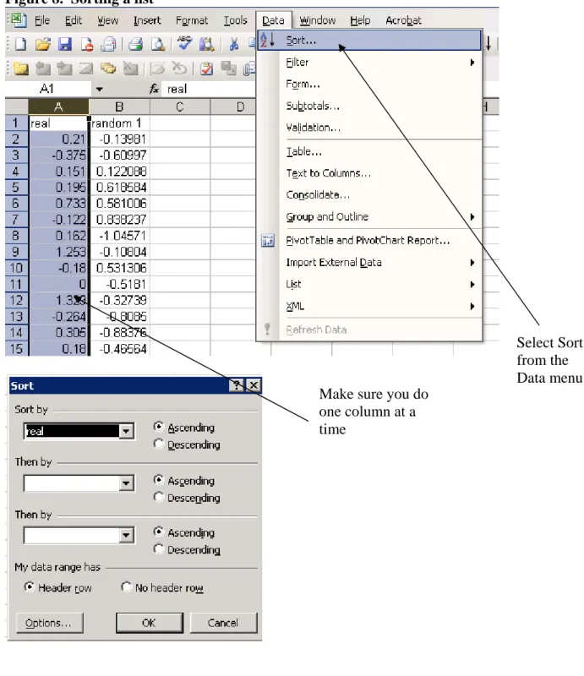Click the Sort dialog help question mark button

coord(237,385)
